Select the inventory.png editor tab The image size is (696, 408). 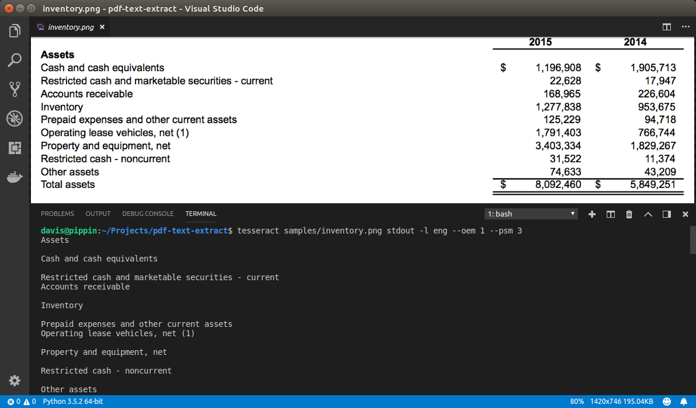tap(71, 27)
